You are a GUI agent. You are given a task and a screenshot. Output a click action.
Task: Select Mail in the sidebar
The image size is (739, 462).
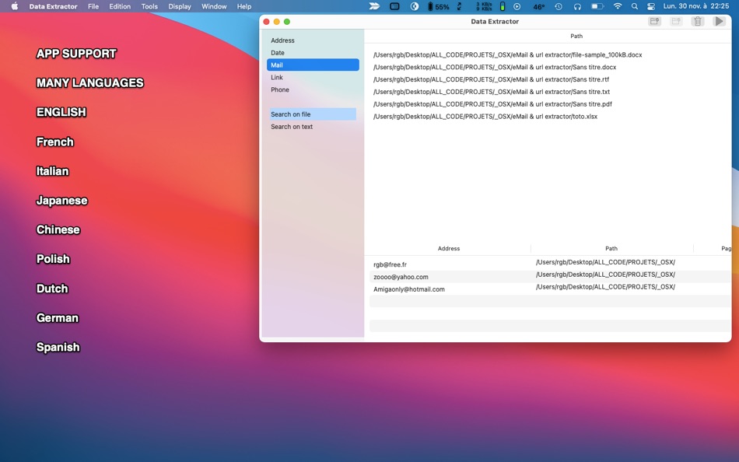tap(313, 65)
